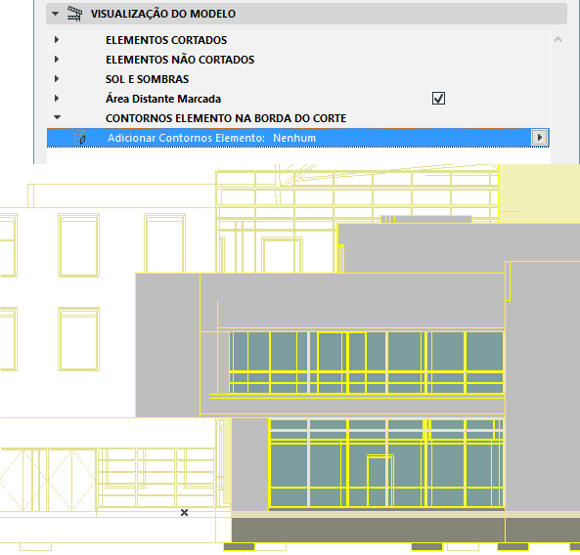Select the Adicionar Contornos Elemento row
The width and height of the screenshot is (580, 555).
(297, 138)
